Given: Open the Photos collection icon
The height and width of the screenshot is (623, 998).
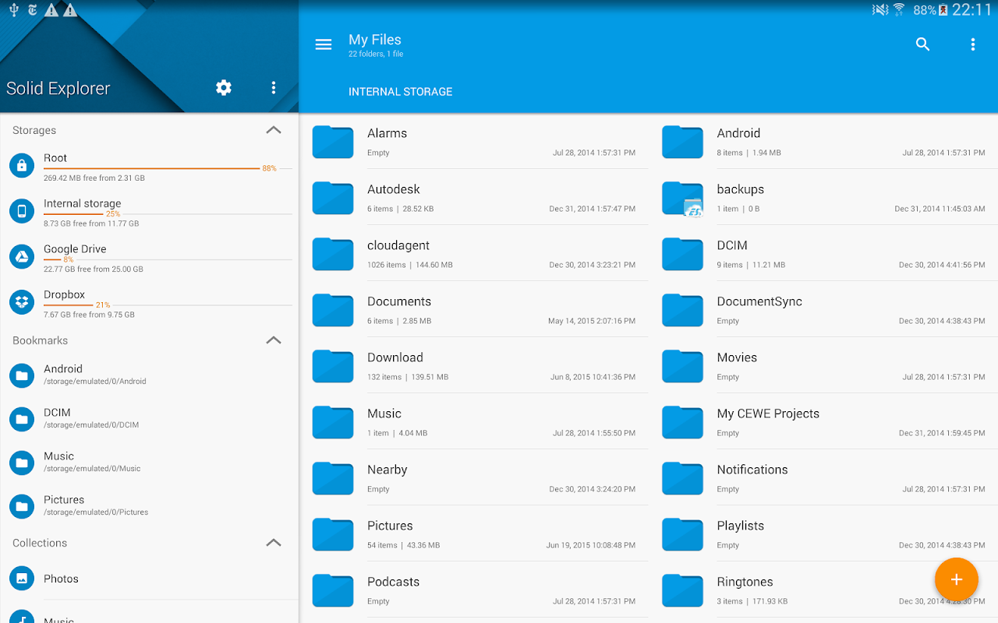Looking at the screenshot, I should click(21, 579).
